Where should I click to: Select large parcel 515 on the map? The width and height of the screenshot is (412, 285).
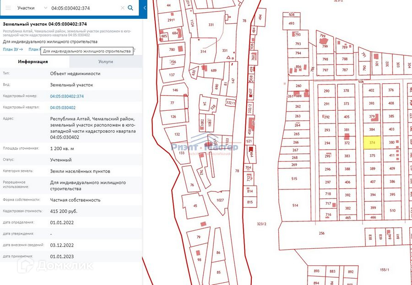click(x=294, y=178)
